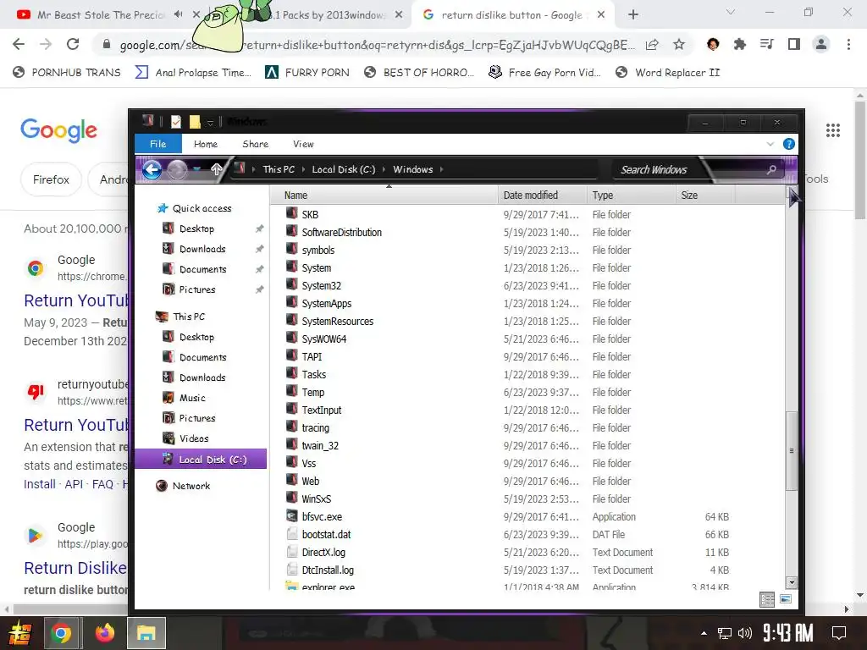The height and width of the screenshot is (650, 867).
Task: Open a new Chrome tab
Action: tap(633, 15)
